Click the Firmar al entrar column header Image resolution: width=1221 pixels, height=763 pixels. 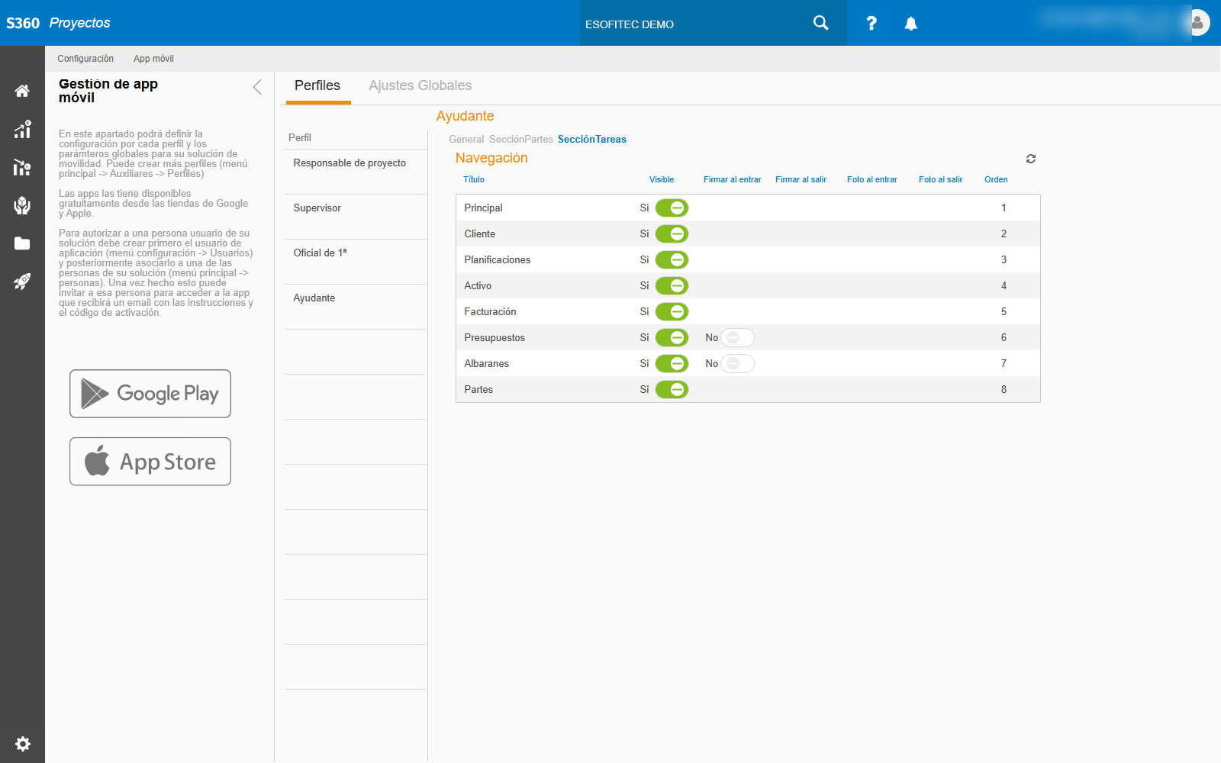click(733, 179)
